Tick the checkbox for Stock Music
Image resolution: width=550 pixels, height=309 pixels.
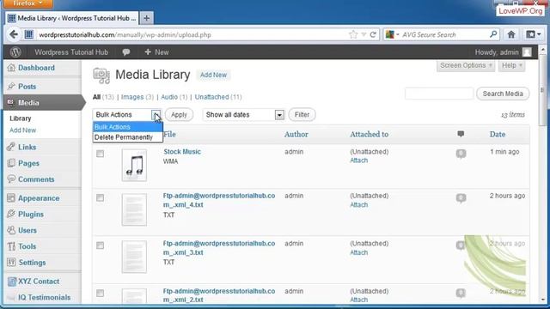pos(101,154)
